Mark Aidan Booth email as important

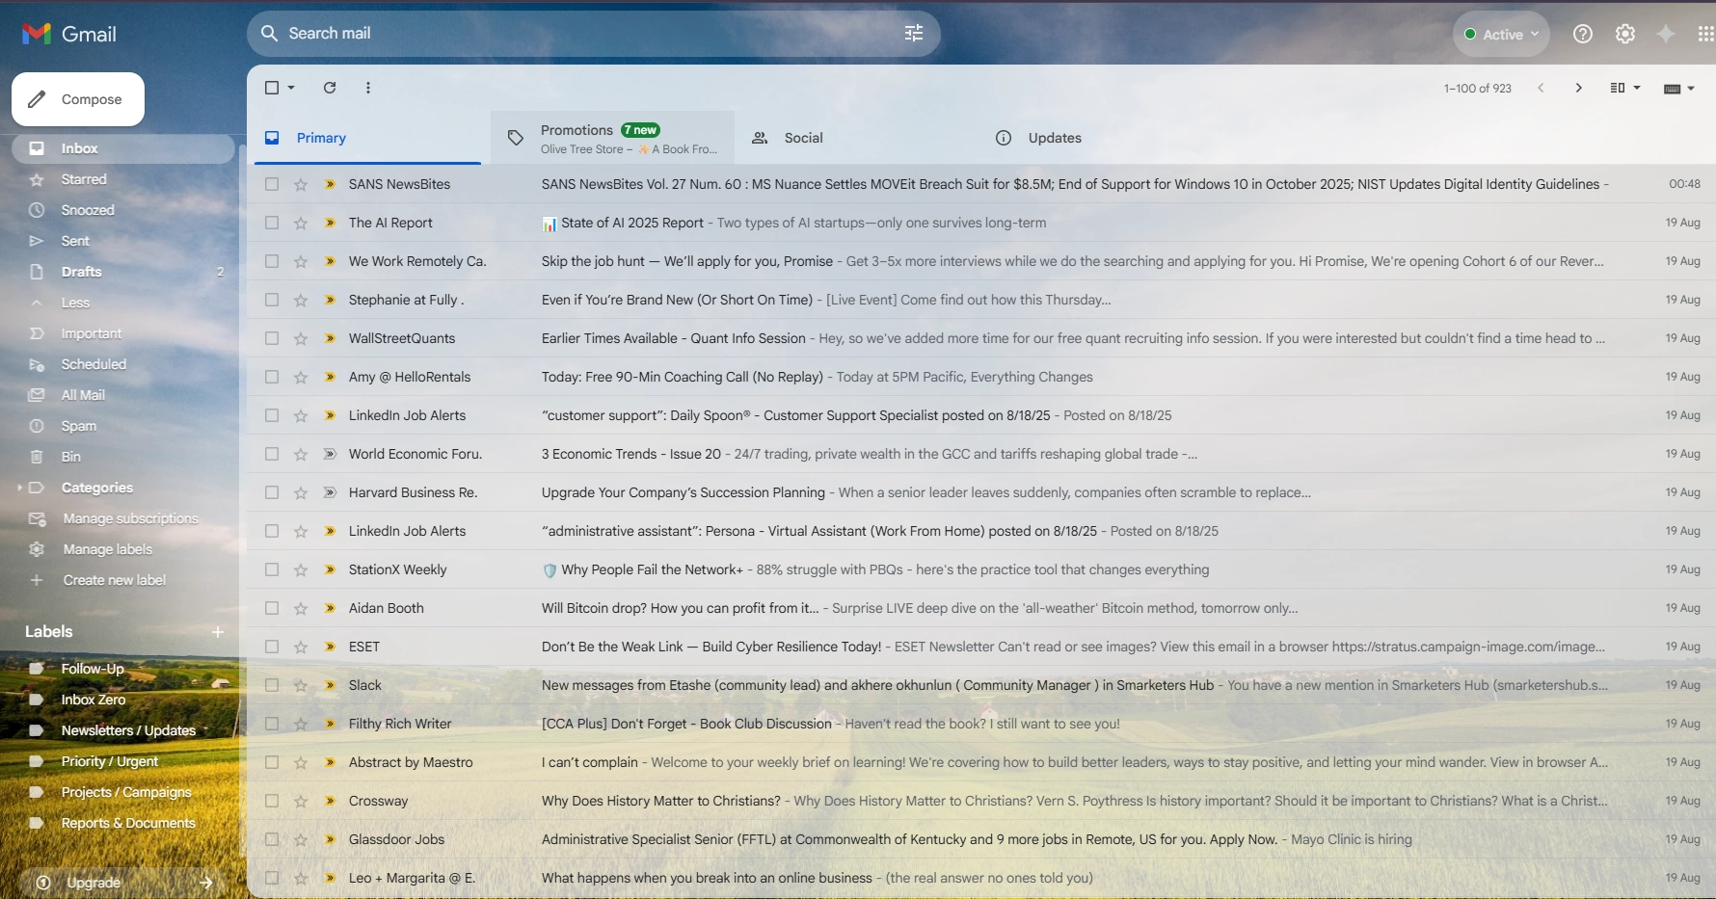click(x=330, y=608)
